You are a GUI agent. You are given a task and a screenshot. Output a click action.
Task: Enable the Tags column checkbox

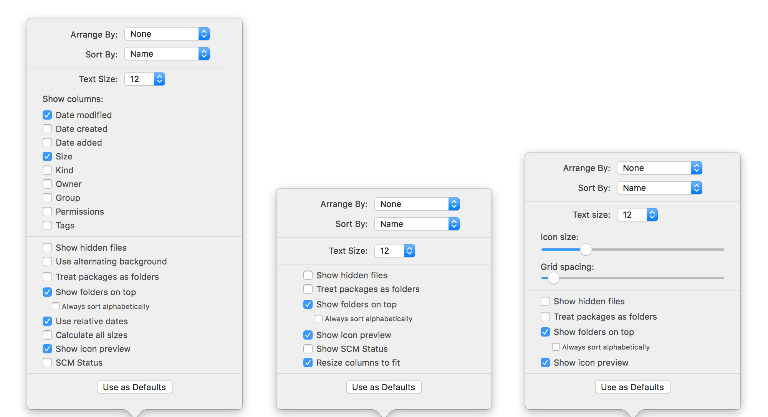47,225
